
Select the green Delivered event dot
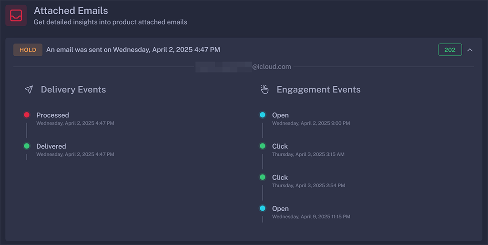[x=27, y=146]
